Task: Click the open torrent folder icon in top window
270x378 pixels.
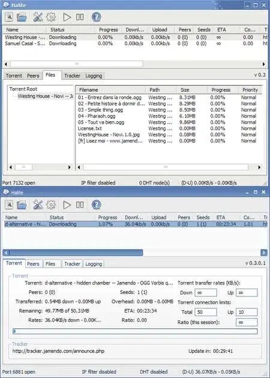Action: click(x=22, y=17)
